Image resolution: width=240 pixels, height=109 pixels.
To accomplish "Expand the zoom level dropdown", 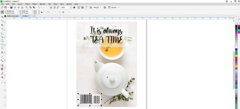I will click(x=71, y=8).
